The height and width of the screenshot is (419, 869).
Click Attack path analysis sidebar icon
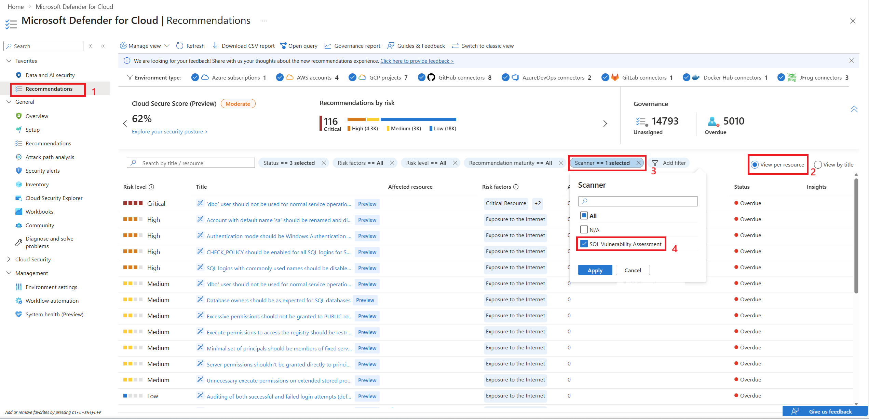(x=19, y=157)
